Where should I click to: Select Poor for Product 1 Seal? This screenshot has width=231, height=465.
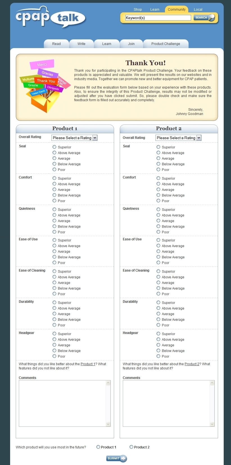[55, 170]
